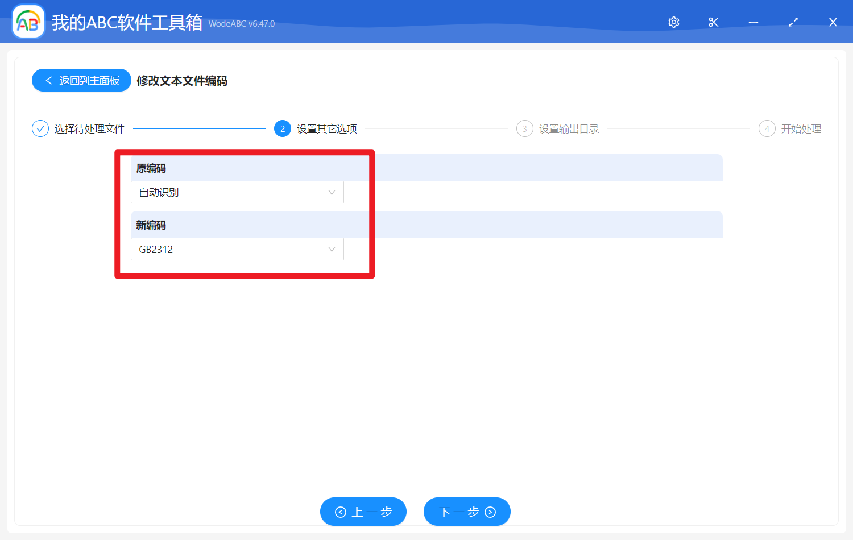Click the back chevron inside 返回到主面板

click(48, 80)
